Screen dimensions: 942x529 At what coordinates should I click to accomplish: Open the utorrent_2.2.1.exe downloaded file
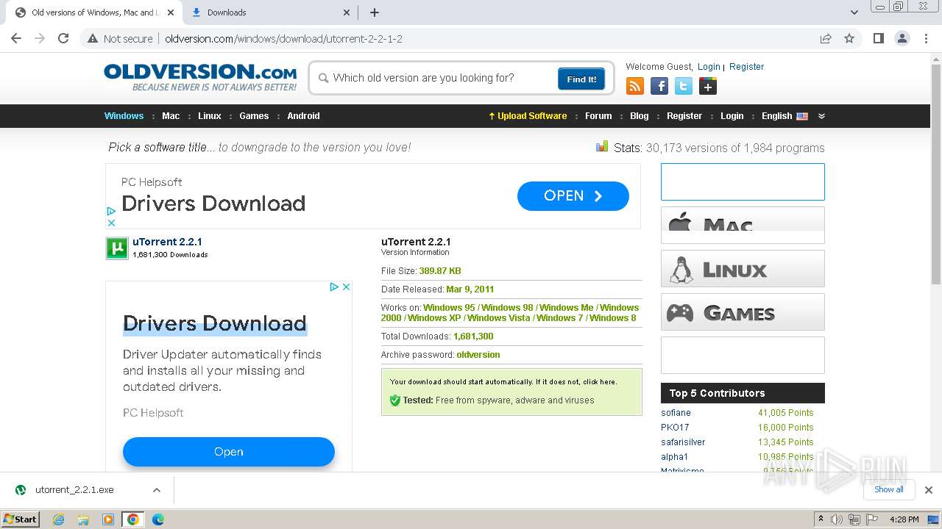pyautogui.click(x=74, y=490)
